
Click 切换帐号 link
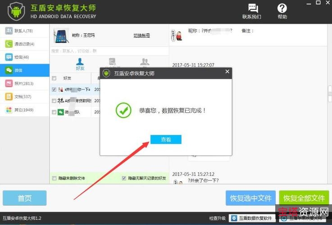(x=141, y=35)
